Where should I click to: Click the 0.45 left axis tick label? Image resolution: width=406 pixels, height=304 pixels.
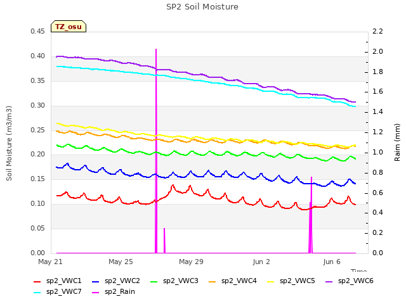point(38,31)
